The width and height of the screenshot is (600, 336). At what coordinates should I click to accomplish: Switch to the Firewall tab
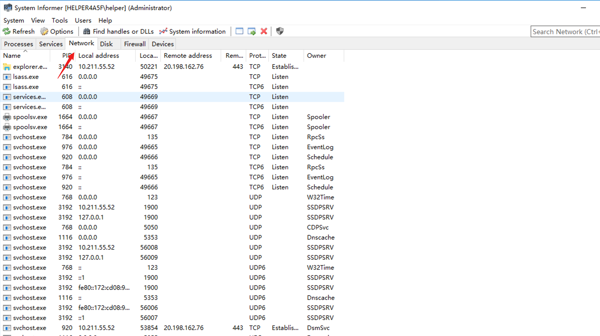[x=135, y=44]
